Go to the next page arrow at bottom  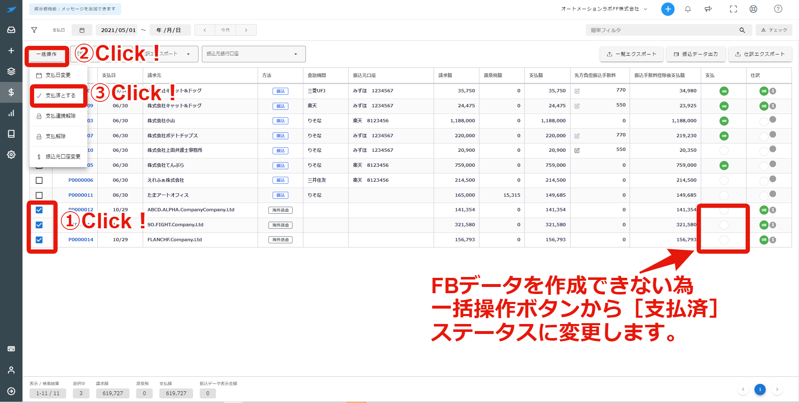(777, 390)
